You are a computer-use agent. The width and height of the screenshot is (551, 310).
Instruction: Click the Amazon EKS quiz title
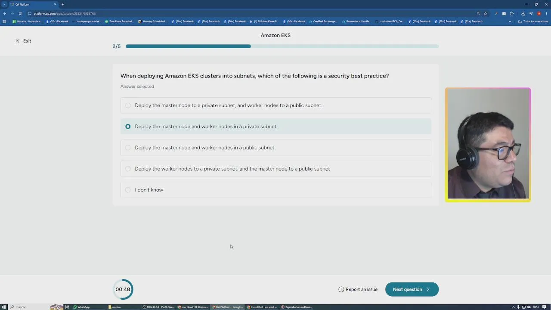[275, 35]
